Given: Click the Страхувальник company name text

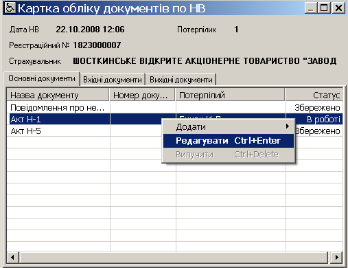Looking at the screenshot, I should click(x=205, y=61).
